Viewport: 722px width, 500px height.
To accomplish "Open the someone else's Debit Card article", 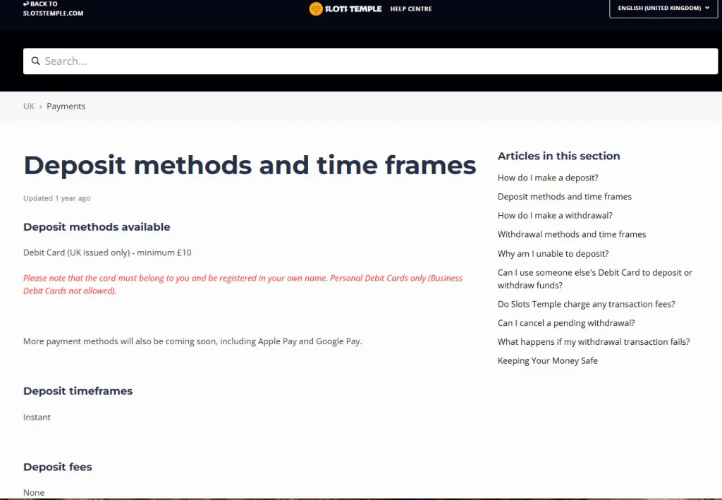I will 594,279.
